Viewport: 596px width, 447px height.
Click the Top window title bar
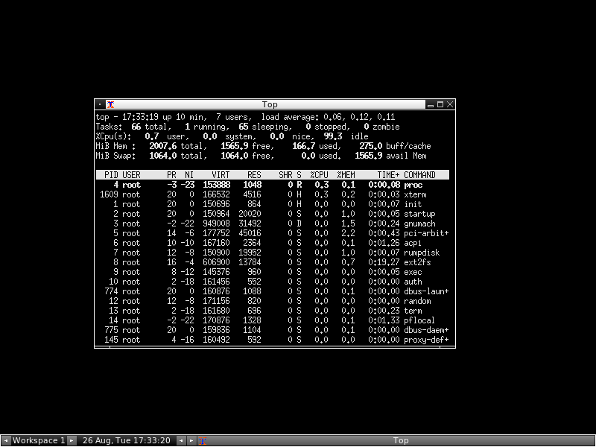[270, 105]
